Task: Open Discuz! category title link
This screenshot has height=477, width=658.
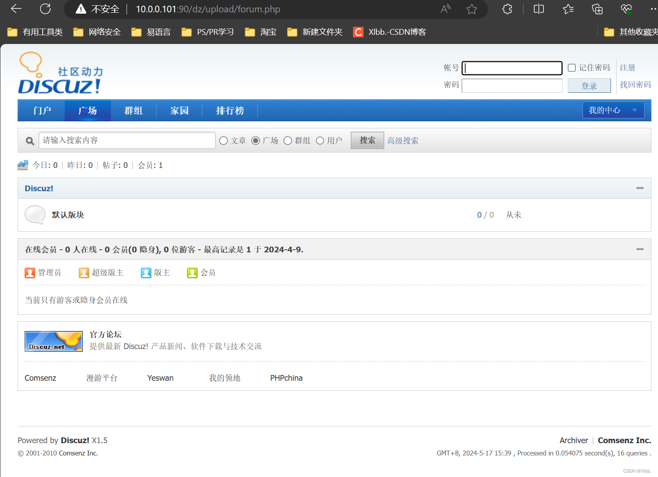Action: click(x=39, y=188)
